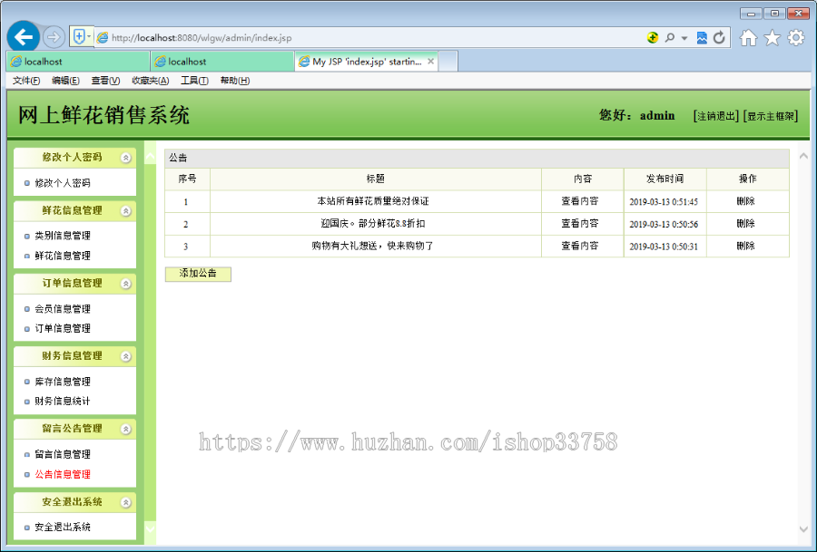
Task: Click the favorites star icon
Action: pyautogui.click(x=772, y=37)
